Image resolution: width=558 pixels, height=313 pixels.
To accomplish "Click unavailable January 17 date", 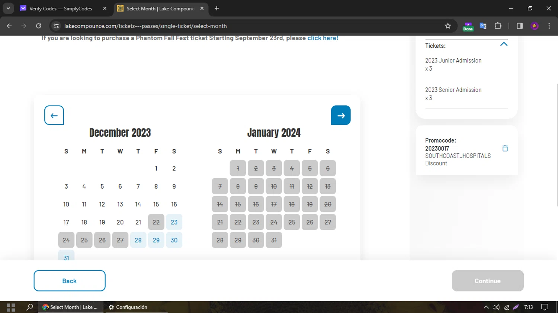I will click(x=274, y=204).
